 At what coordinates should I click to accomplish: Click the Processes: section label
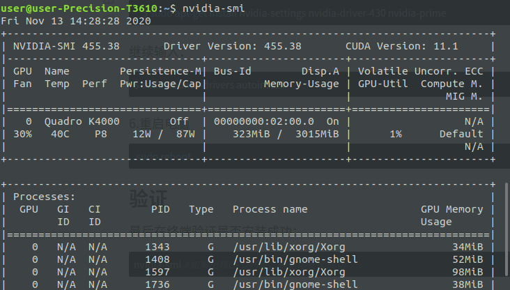tap(44, 197)
